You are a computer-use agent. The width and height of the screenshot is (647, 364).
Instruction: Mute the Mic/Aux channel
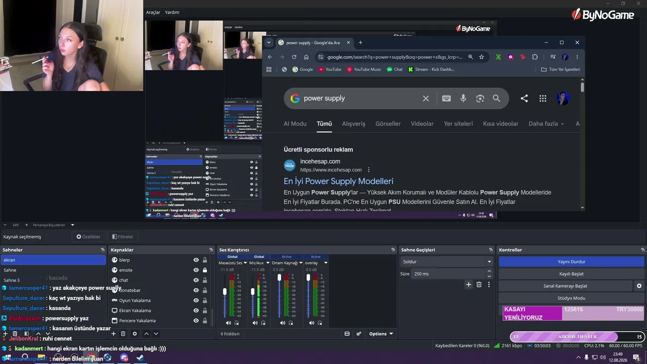click(x=255, y=323)
